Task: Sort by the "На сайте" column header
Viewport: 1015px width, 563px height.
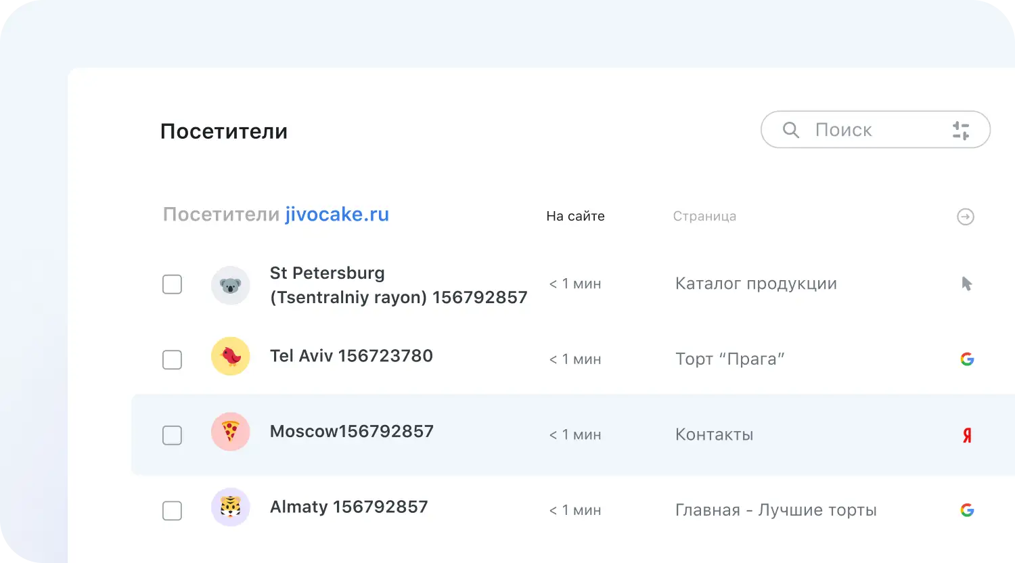Action: coord(575,217)
